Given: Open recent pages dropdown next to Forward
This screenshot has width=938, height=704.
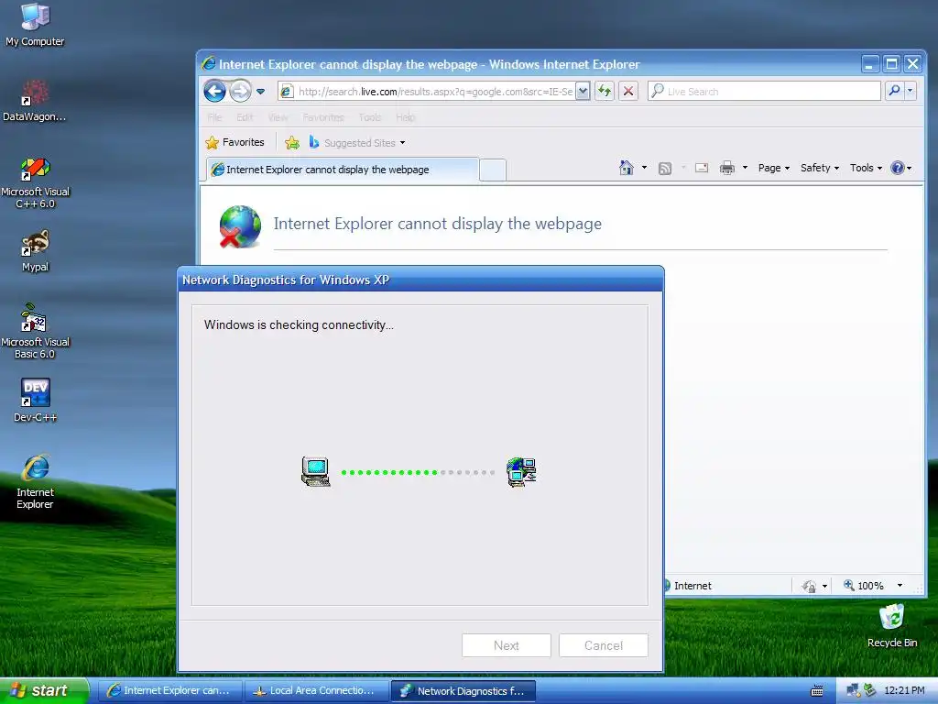Looking at the screenshot, I should 261,92.
